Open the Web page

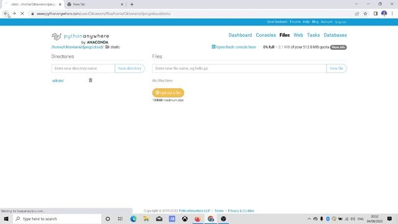pos(298,35)
